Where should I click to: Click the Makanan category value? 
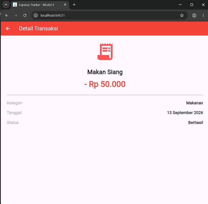[x=194, y=103]
